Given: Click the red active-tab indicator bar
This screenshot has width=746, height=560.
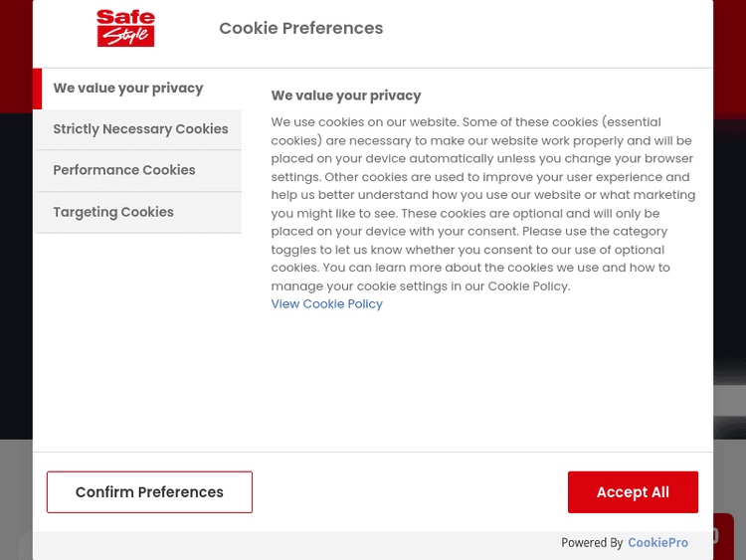Looking at the screenshot, I should 38,89.
